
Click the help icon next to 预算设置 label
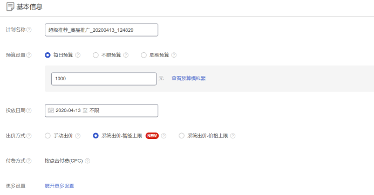29,55
